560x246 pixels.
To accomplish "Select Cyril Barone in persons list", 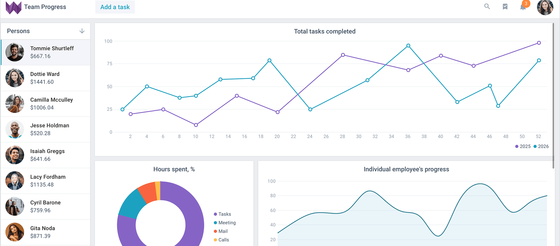I will (x=46, y=207).
